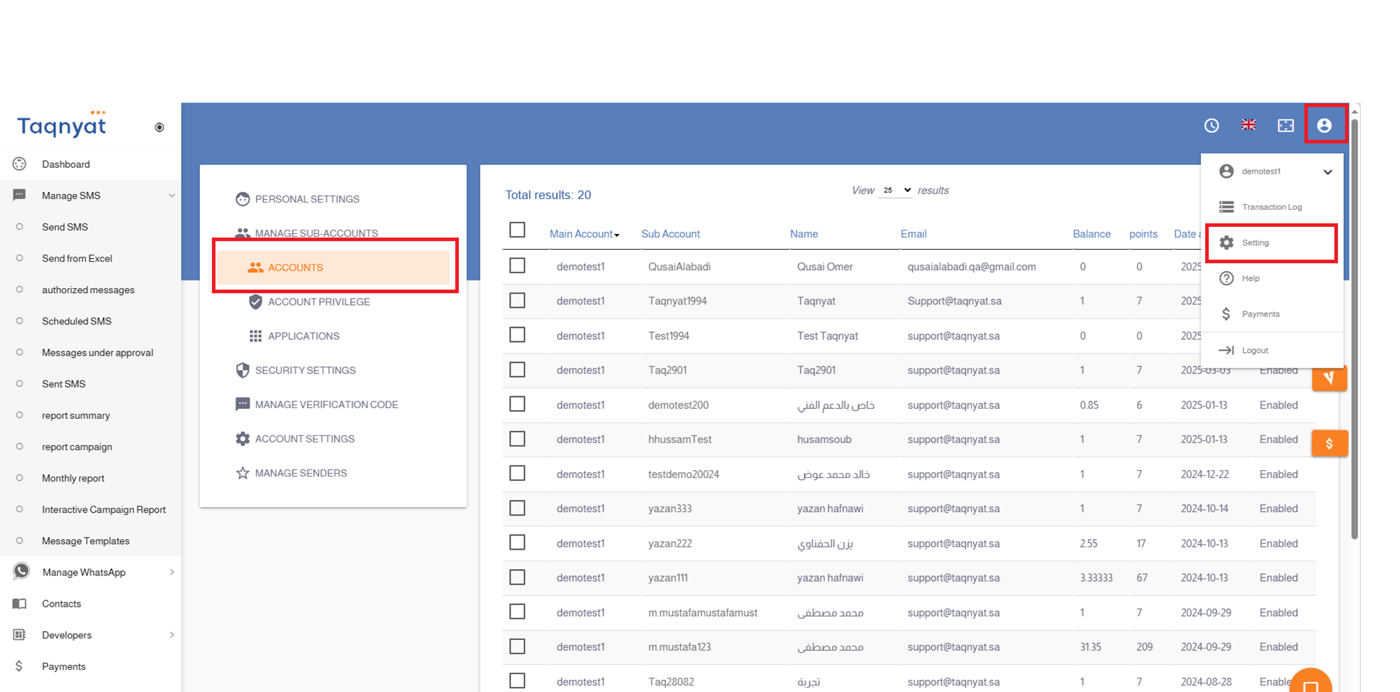Open the history clock icon in header
This screenshot has height=692, width=1400.
click(x=1211, y=125)
